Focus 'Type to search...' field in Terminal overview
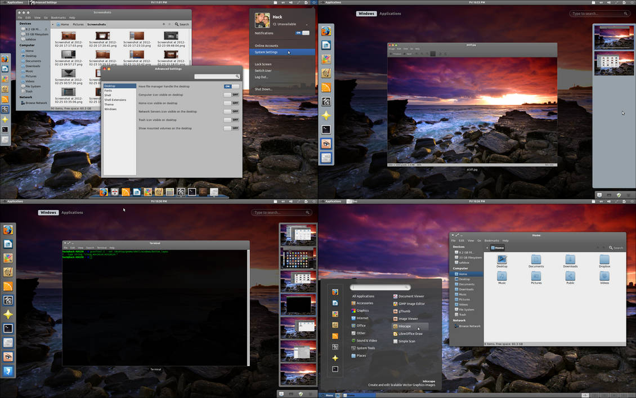Viewport: 636px width, 398px height. pyautogui.click(x=281, y=213)
